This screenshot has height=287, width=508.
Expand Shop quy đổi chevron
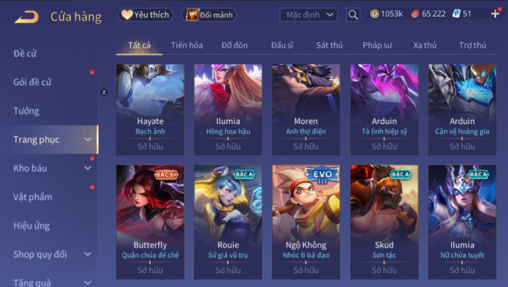(x=88, y=255)
